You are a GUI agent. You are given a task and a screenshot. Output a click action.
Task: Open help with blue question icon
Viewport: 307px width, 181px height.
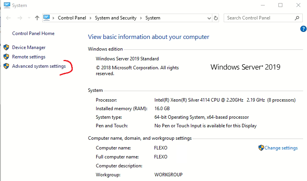coord(303,29)
